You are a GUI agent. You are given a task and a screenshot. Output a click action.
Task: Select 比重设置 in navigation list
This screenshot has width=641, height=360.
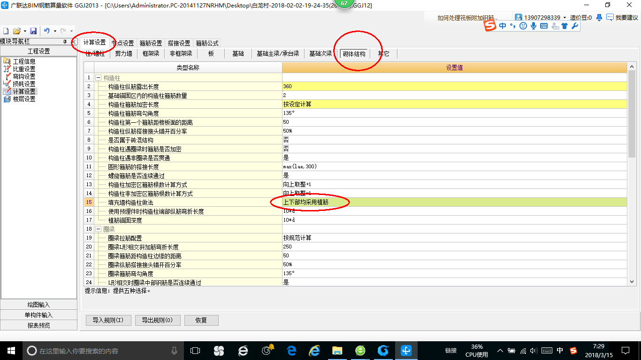[24, 69]
